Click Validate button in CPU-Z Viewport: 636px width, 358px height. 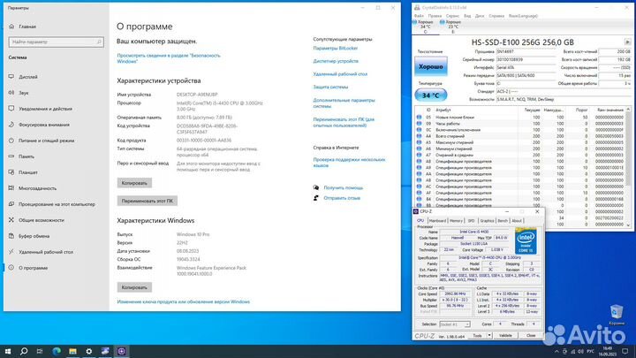505,336
